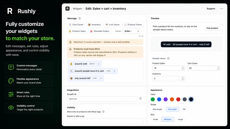Click the money bag icon on sold chip
Viewport: 230px width, 129px height.
click(x=71, y=64)
